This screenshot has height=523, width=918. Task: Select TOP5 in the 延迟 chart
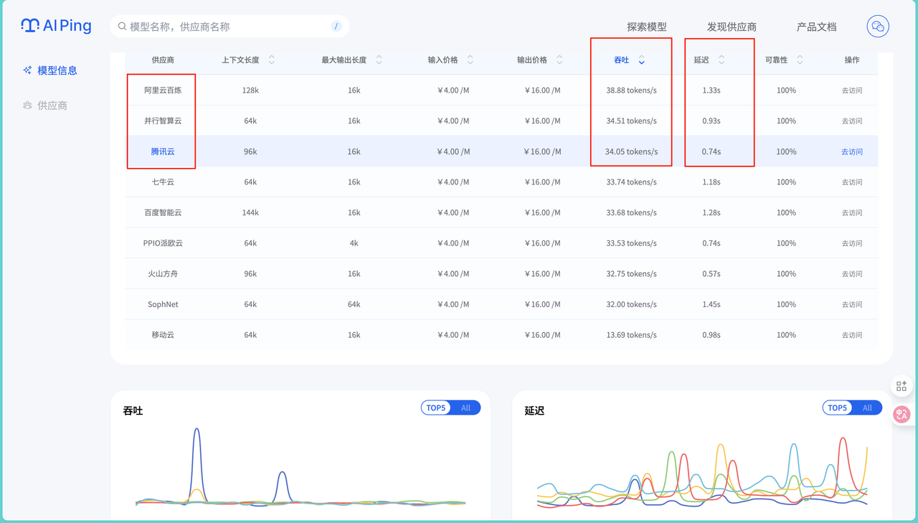tap(838, 407)
